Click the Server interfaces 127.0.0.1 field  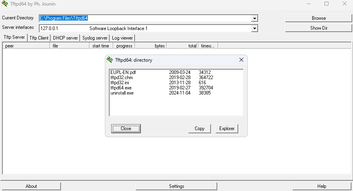click(145, 28)
